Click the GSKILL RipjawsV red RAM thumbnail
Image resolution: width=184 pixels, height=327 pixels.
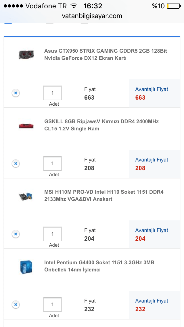[x=26, y=125]
